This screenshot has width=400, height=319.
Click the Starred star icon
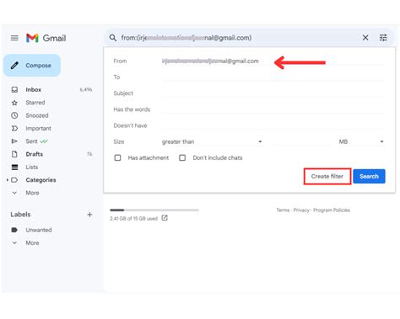pyautogui.click(x=14, y=103)
